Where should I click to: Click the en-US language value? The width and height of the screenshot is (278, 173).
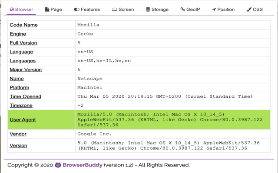tap(85, 52)
